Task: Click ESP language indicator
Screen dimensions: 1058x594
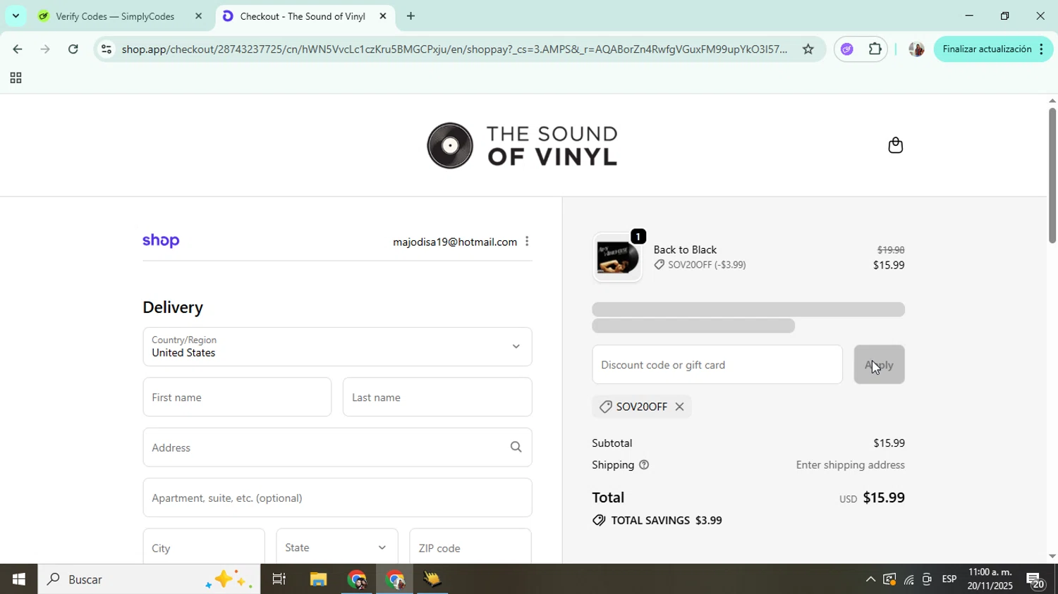Action: pos(949,579)
